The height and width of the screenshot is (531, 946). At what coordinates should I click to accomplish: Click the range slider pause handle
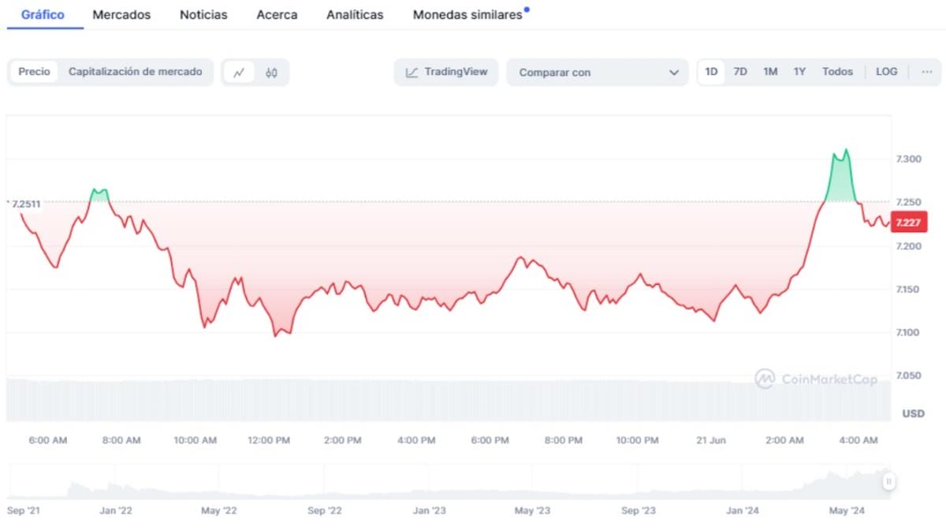pos(888,481)
